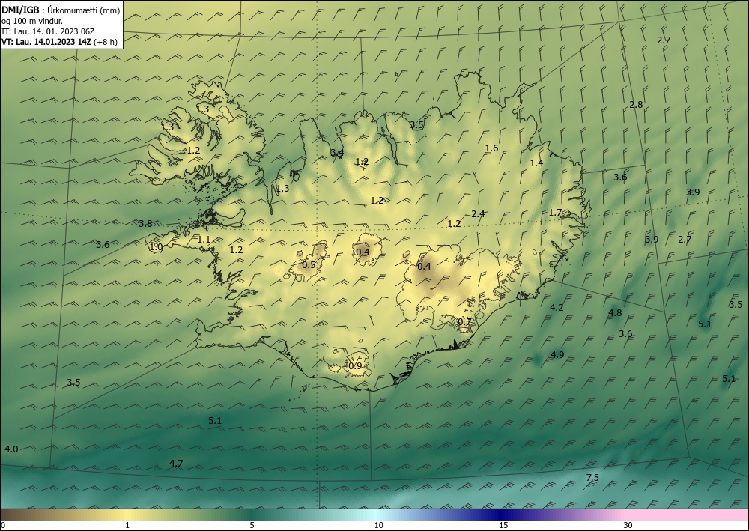The height and width of the screenshot is (531, 749).
Task: Click the 0.4 value on Hofsjökull glacier
Action: [x=363, y=252]
